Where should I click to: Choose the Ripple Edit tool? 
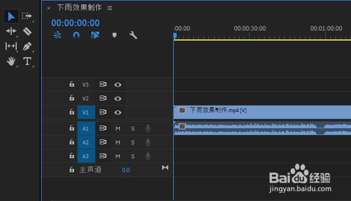tap(11, 31)
